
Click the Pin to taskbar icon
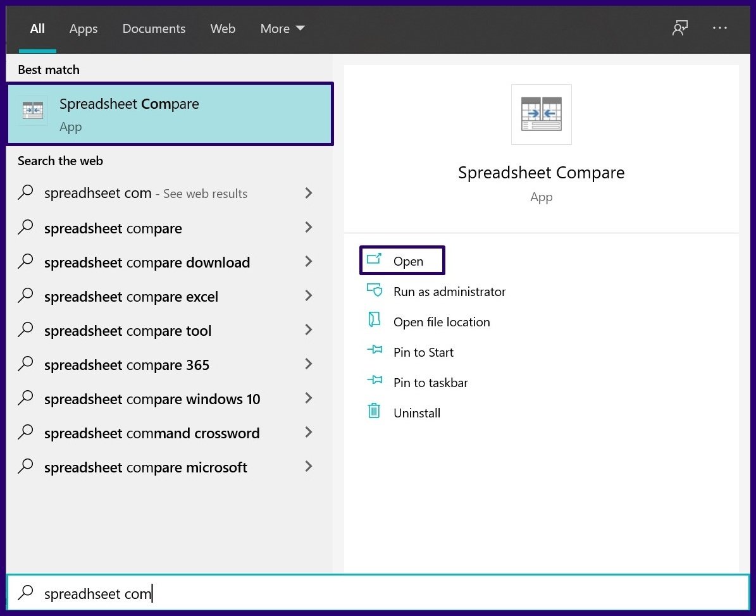[375, 383]
